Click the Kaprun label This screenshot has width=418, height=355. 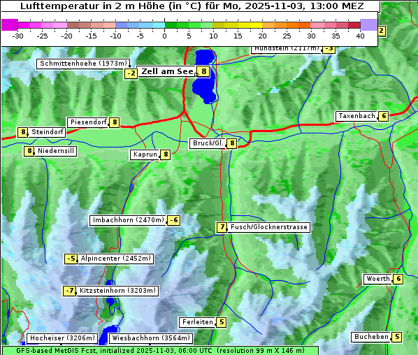[145, 154]
